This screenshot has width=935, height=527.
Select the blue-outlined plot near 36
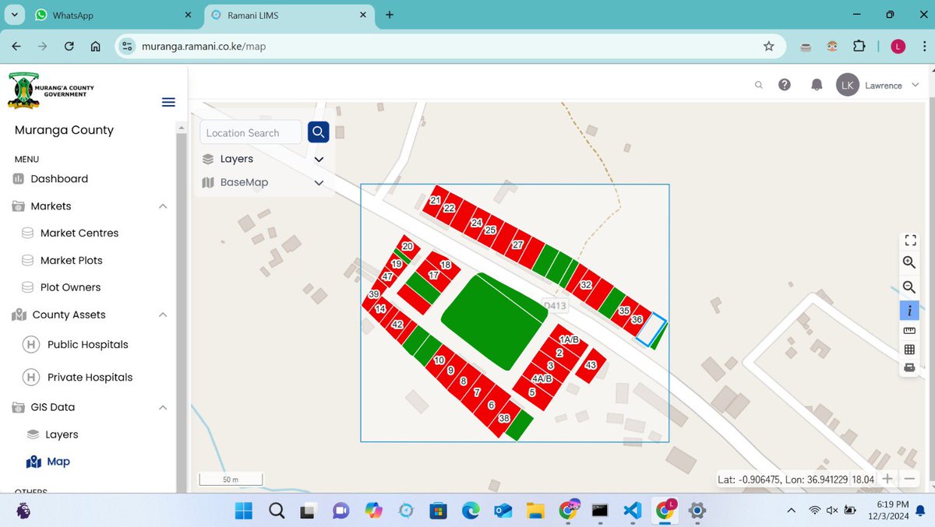tap(650, 328)
